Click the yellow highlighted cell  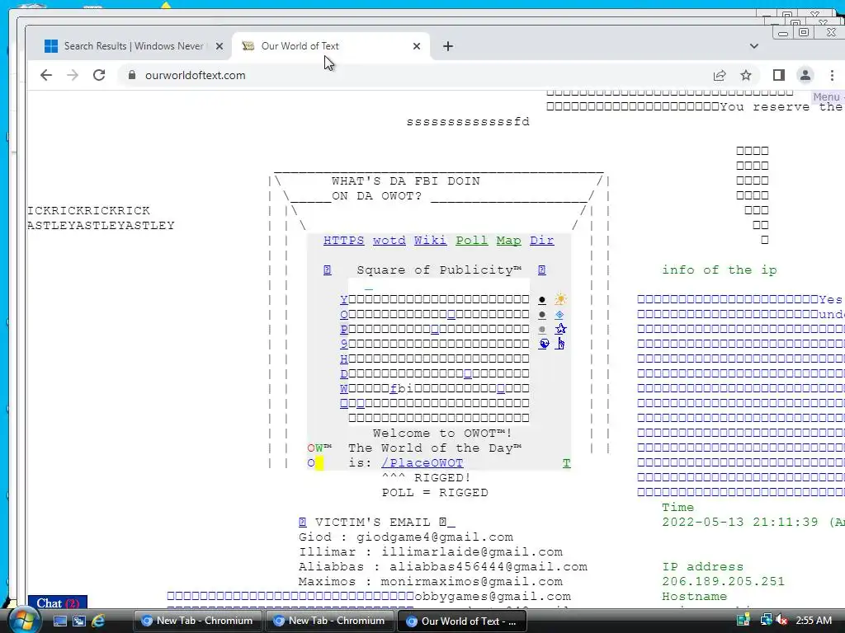pyautogui.click(x=319, y=463)
